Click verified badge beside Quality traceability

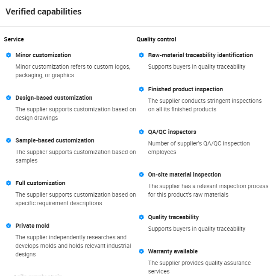pos(141,217)
